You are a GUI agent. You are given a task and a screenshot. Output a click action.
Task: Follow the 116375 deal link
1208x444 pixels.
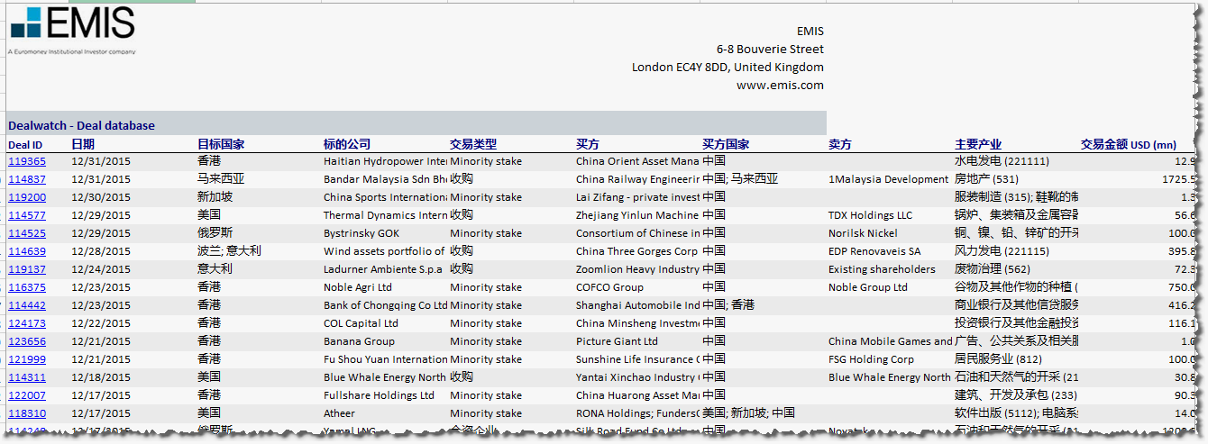pyautogui.click(x=27, y=287)
